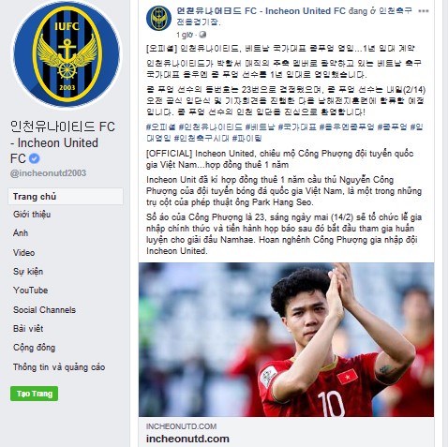Click the globe privacy icon beside timestamp

(x=202, y=35)
